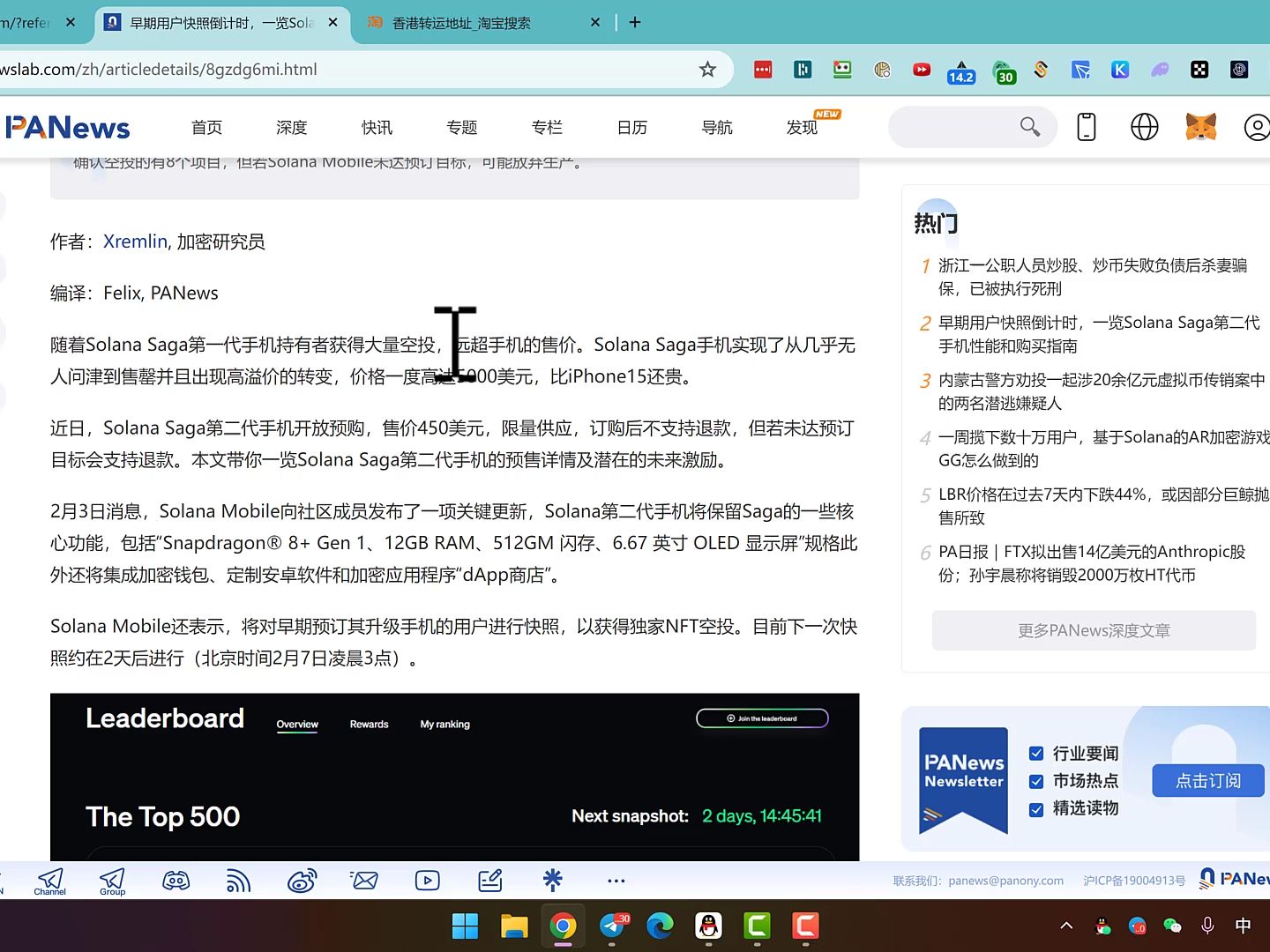Viewport: 1270px width, 952px height.
Task: Open the video play icon in footer
Action: [x=428, y=880]
